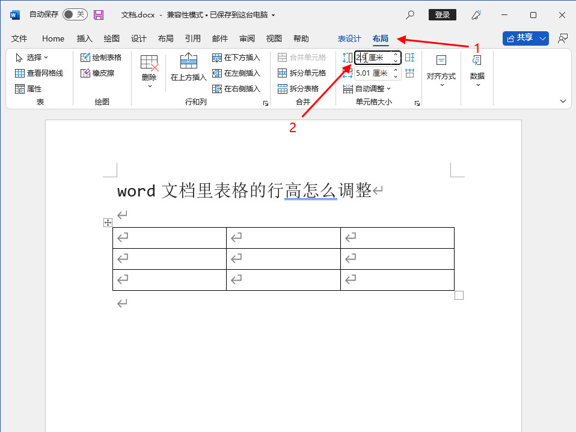Click the row height icon left of field
This screenshot has width=576, height=432.
[347, 58]
